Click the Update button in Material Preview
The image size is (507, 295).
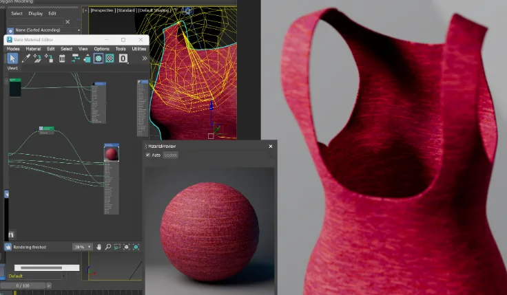[170, 155]
